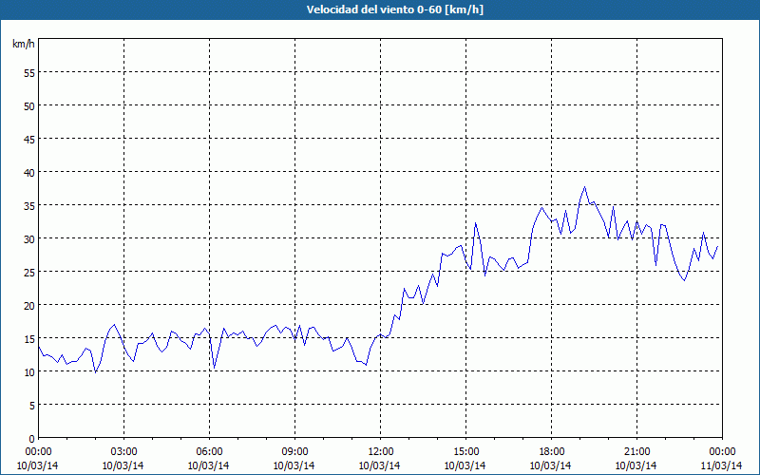Image resolution: width=760 pixels, height=475 pixels.
Task: Click the '06:00' time axis label
Action: click(x=209, y=452)
